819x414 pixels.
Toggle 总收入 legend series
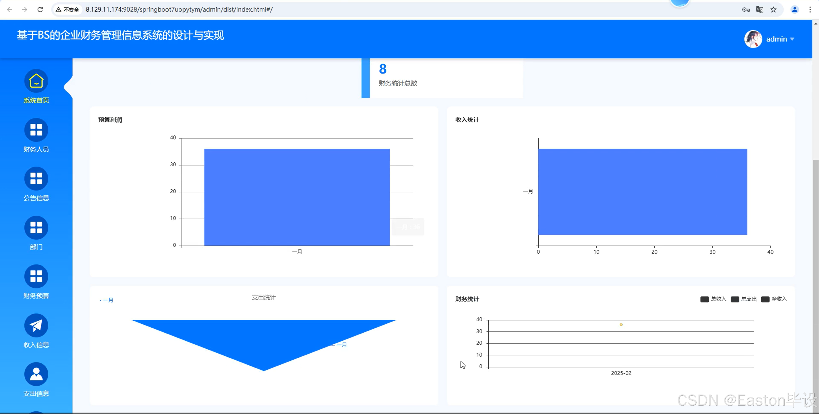713,299
